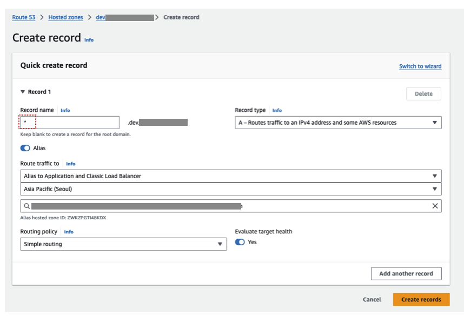Open the Alias to Application and Classic Load Balancer dropdown
The image size is (464, 317).
point(231,176)
